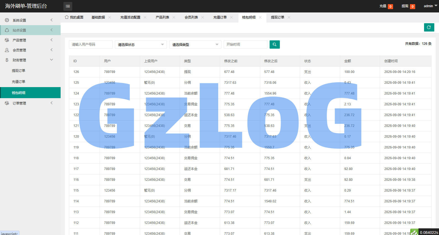Image resolution: width=439 pixels, height=235 pixels.
Task: Close the 基础数据 tab
Action: click(x=110, y=17)
